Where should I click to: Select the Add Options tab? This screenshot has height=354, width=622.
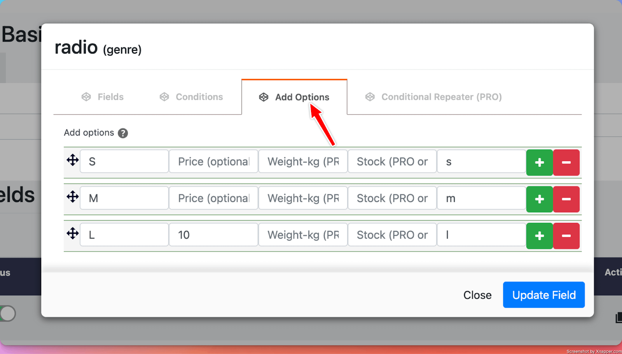click(x=294, y=97)
